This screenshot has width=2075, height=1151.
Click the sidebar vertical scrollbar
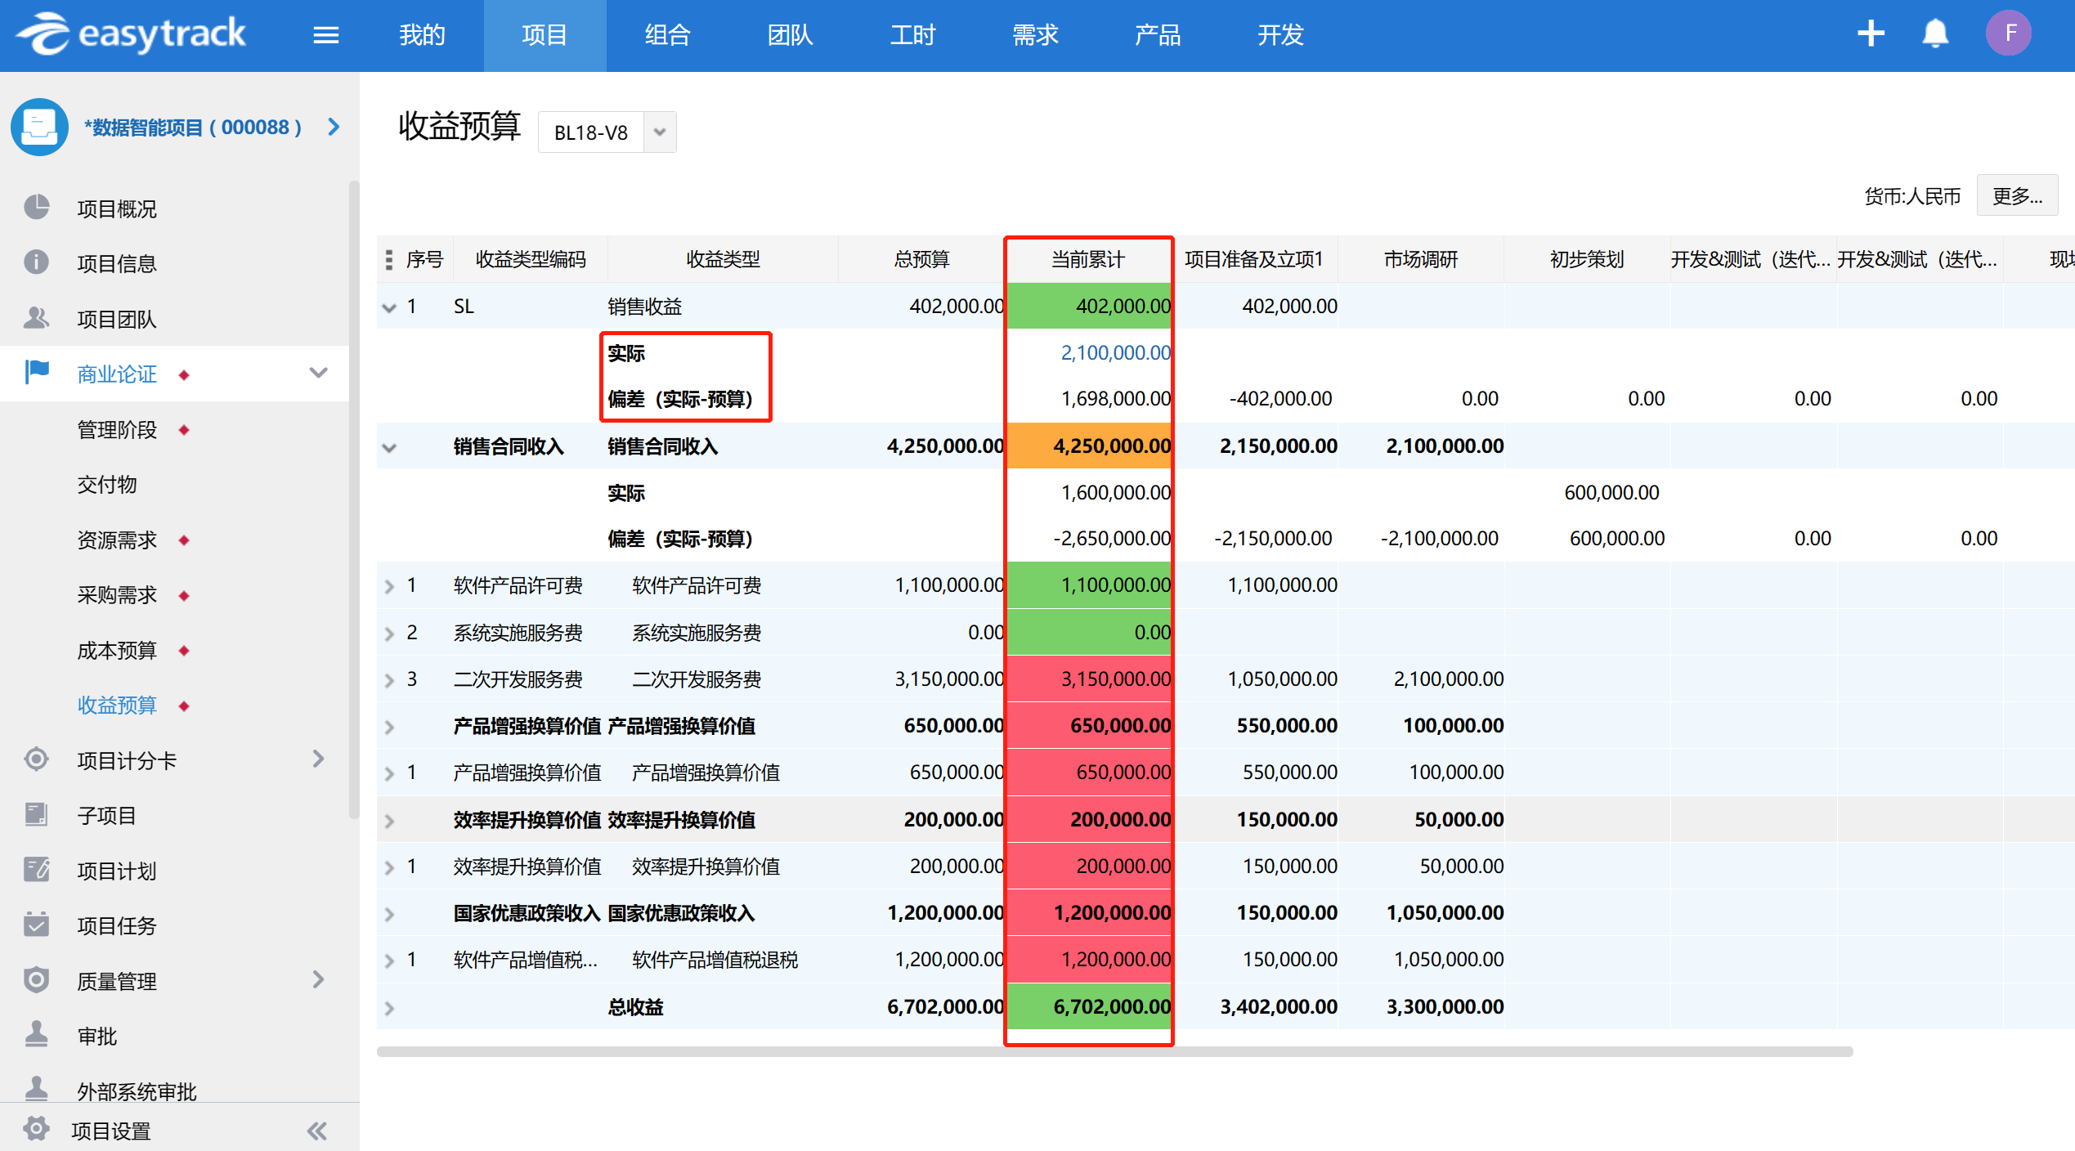click(353, 499)
